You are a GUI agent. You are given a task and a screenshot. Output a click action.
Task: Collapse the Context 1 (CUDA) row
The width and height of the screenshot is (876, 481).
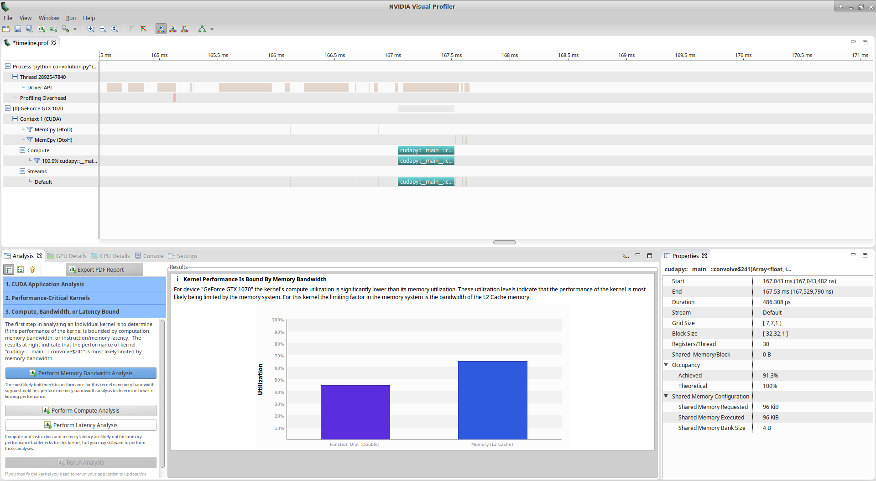click(15, 119)
